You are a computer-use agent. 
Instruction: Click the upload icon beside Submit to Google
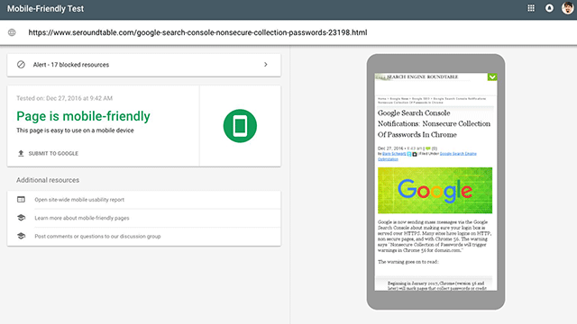[21, 153]
